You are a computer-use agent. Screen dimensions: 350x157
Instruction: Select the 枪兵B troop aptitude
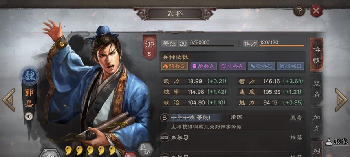tap(262, 66)
